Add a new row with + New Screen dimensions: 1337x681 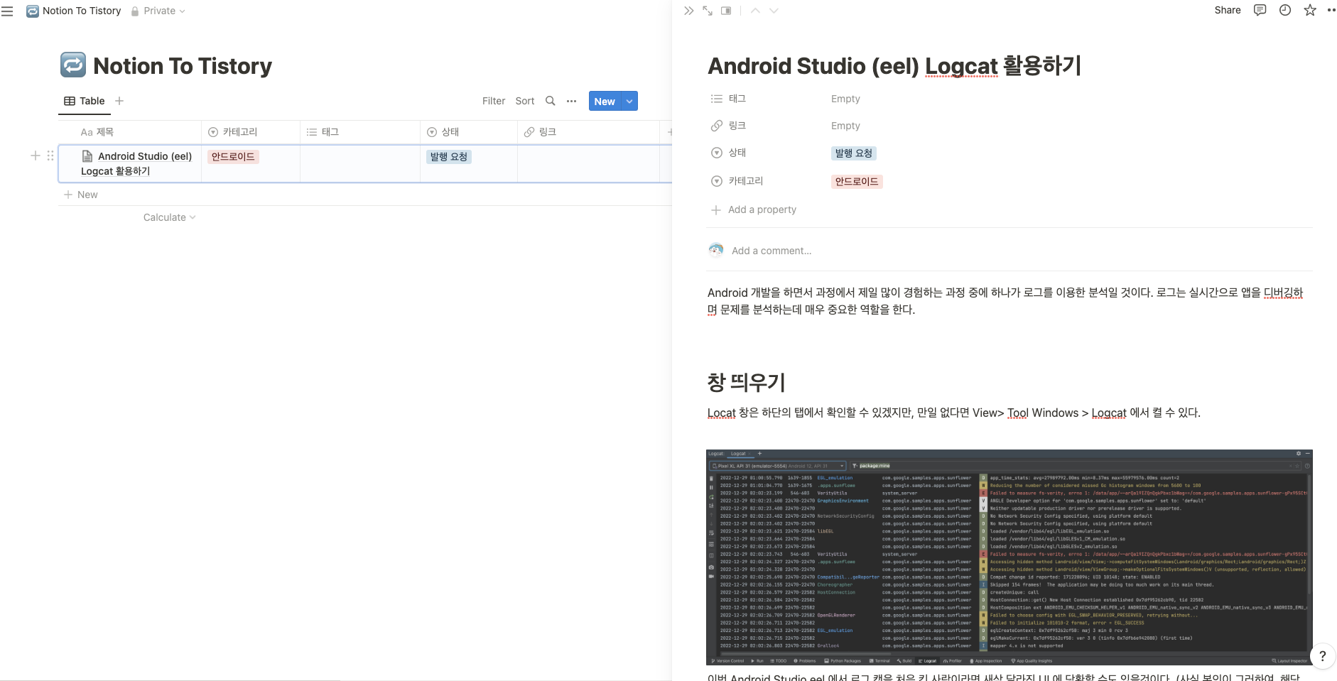pos(80,195)
